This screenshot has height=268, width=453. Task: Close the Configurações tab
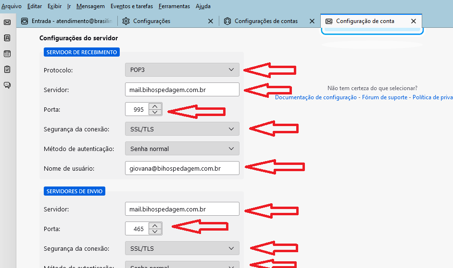[x=211, y=21]
